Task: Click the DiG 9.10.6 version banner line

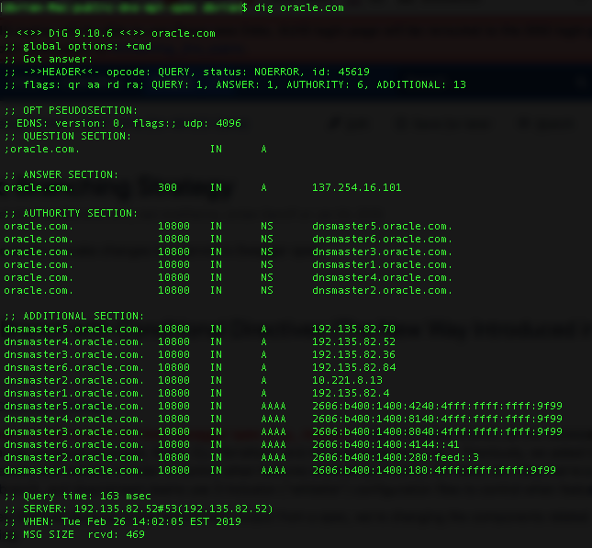Action: tap(110, 33)
